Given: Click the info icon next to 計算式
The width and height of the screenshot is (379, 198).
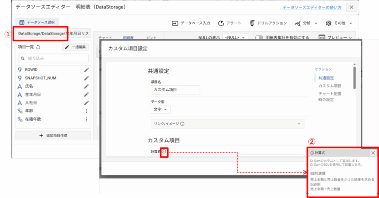Looking at the screenshot, I should (164, 152).
